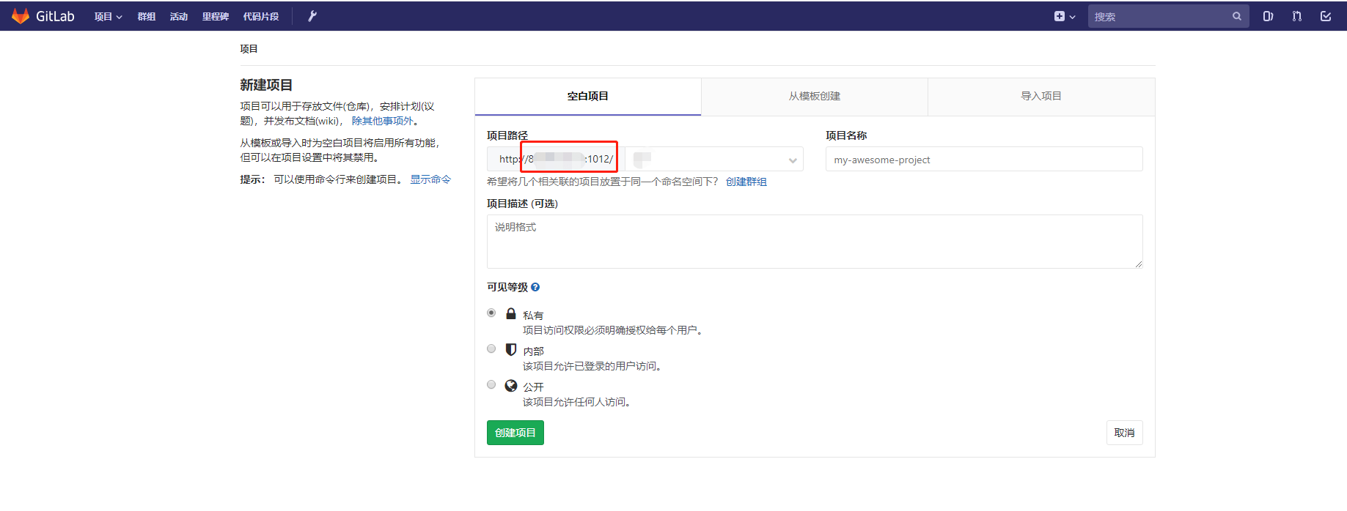Click the project URL prefix box

pos(556,159)
